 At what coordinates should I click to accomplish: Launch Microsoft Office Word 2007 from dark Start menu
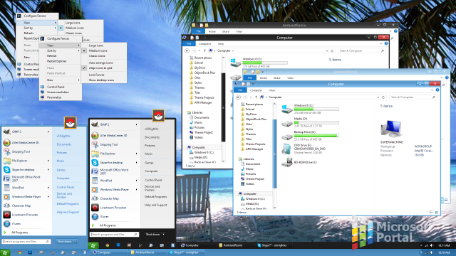(x=114, y=171)
